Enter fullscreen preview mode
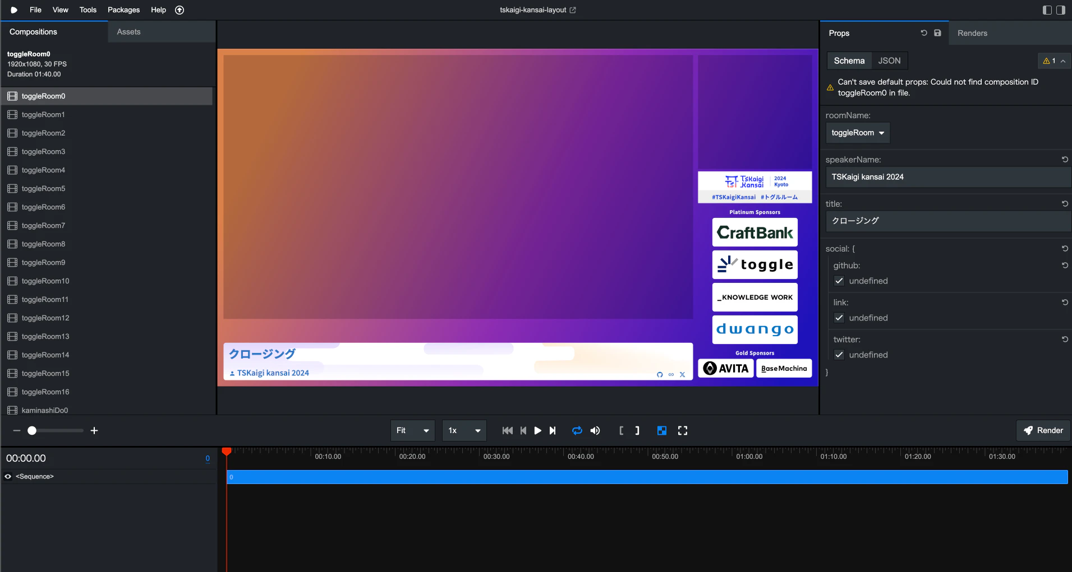Screen dimensions: 1072x572 click(x=682, y=430)
